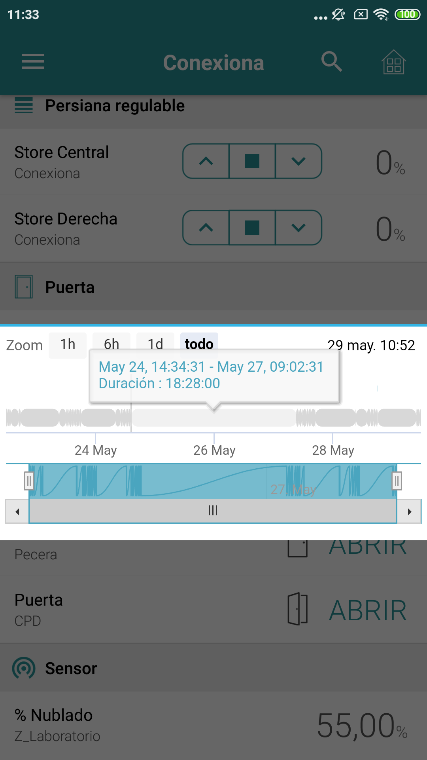Tap the search magnifier icon
The width and height of the screenshot is (427, 760).
(x=331, y=62)
